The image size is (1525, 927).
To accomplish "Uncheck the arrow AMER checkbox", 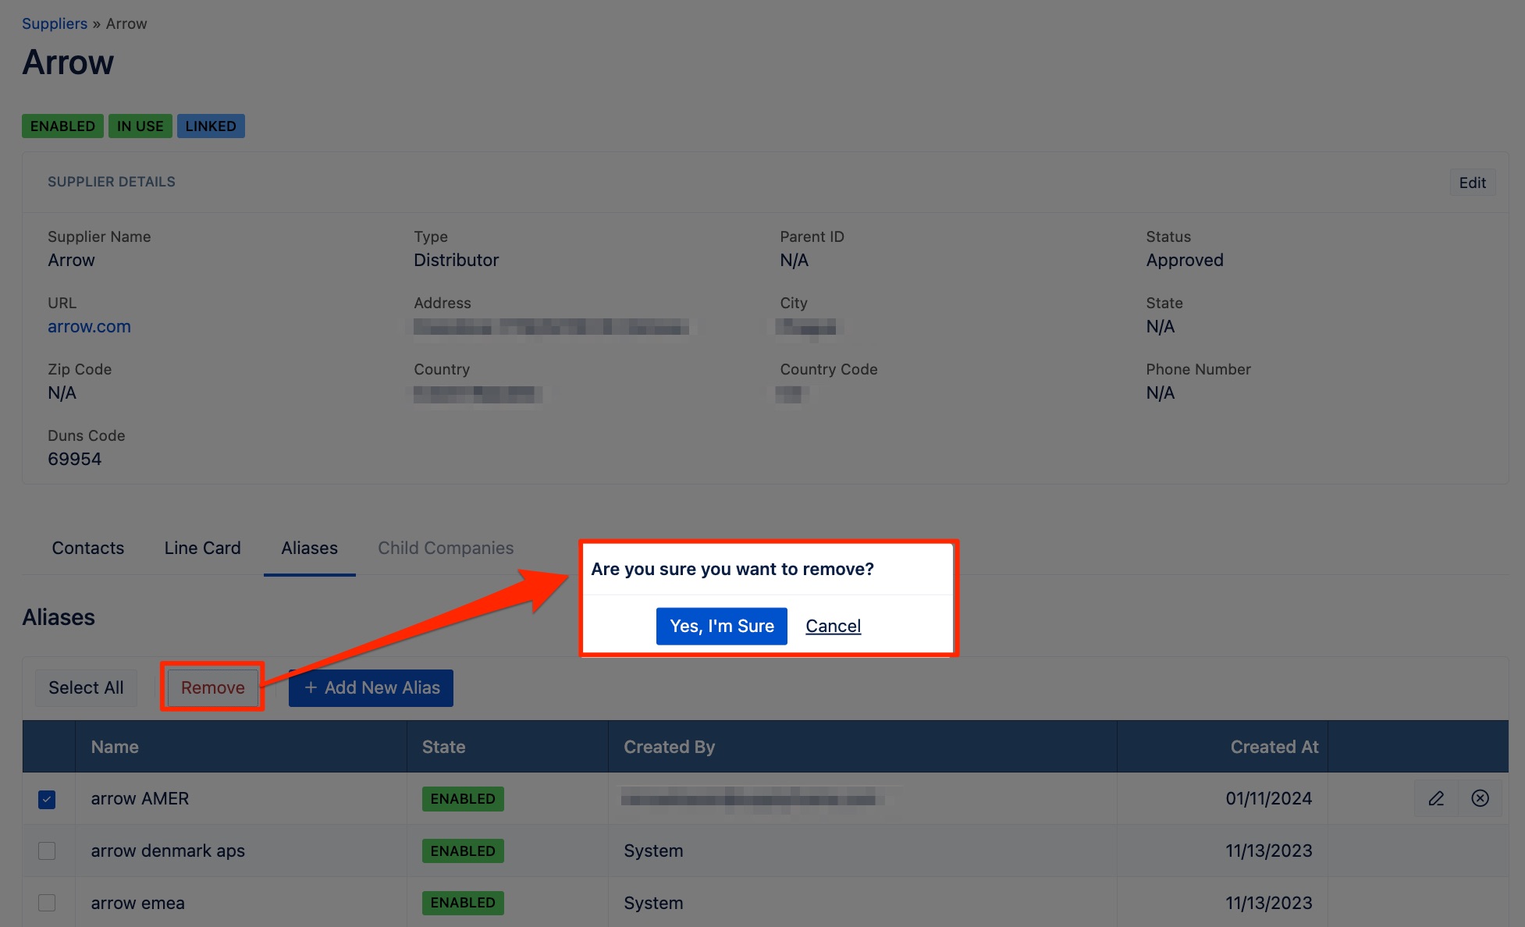I will coord(47,799).
